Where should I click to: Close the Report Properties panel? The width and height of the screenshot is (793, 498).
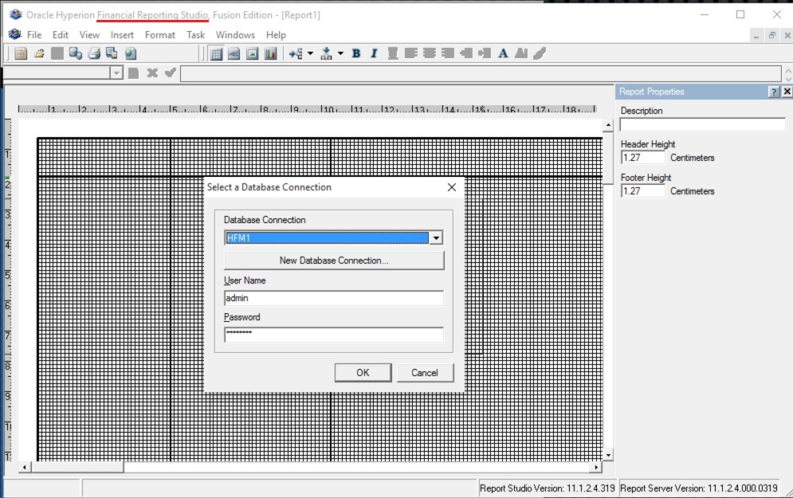787,92
